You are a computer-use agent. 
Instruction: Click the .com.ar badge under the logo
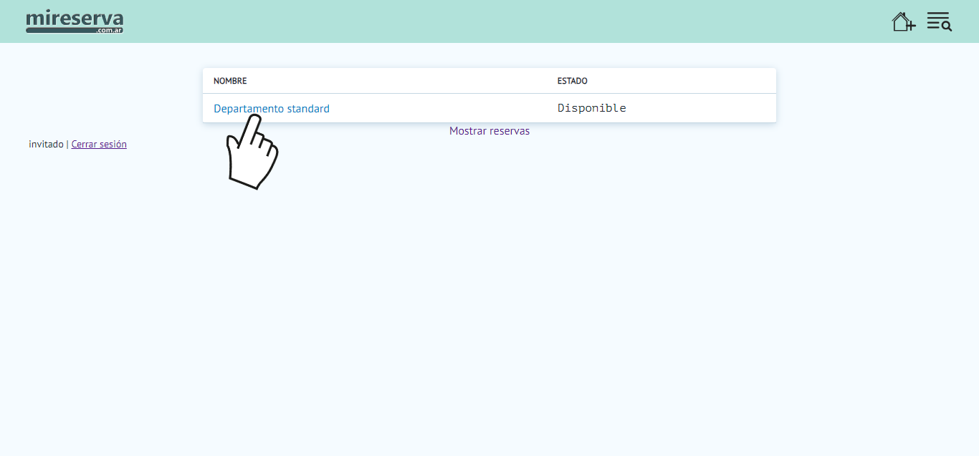110,31
